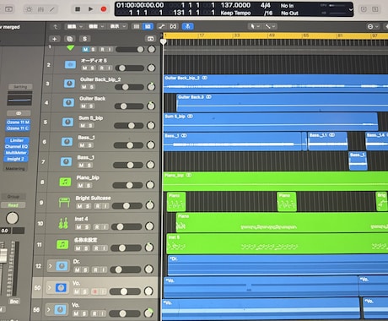Open the Limiter plugin slot
Viewport: 388px width, 321px height.
(x=17, y=140)
